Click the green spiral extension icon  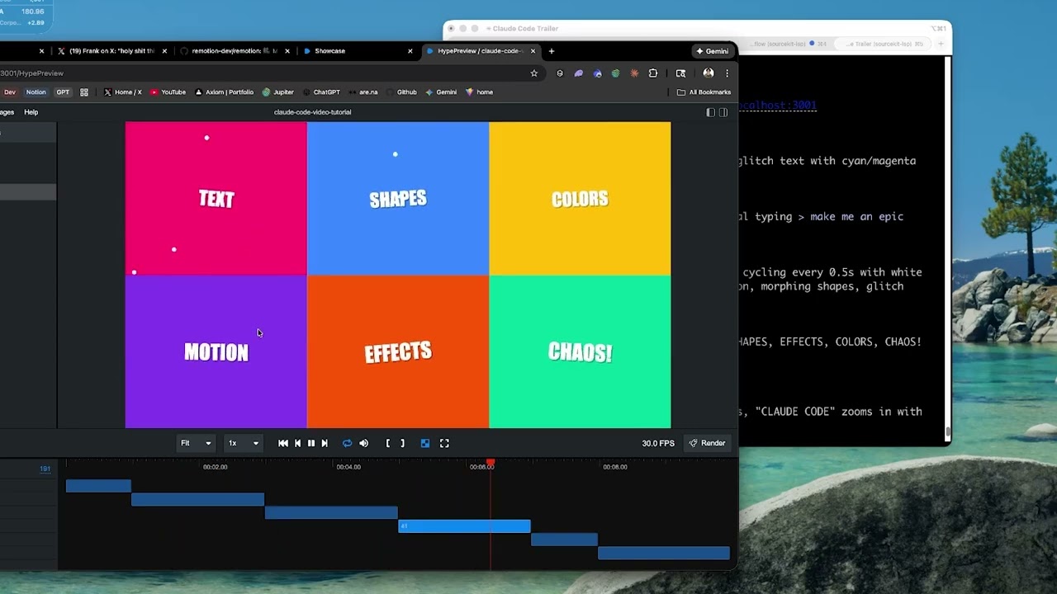click(615, 73)
